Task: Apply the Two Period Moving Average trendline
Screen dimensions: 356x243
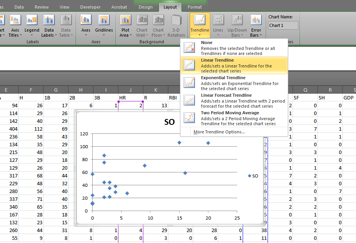Action: pos(234,117)
